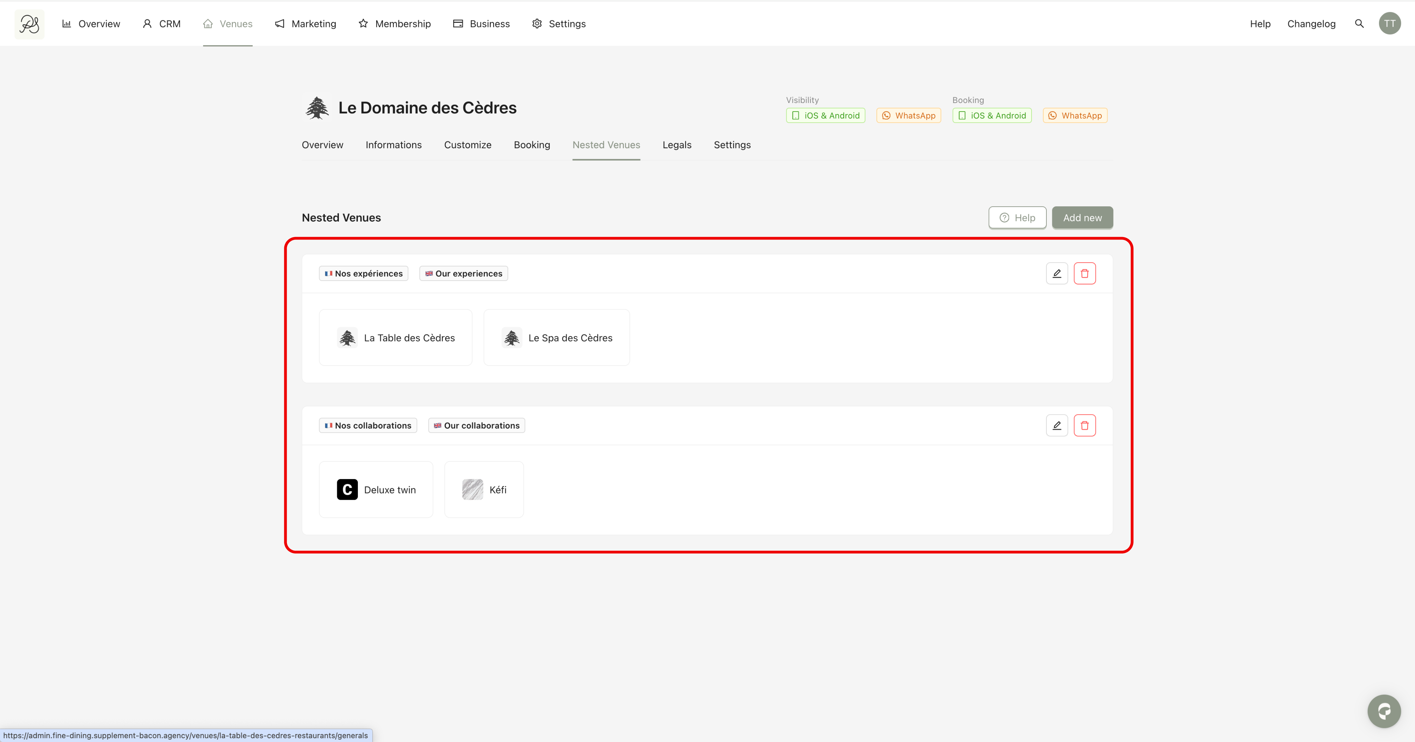Click the TT user avatar

coord(1389,24)
